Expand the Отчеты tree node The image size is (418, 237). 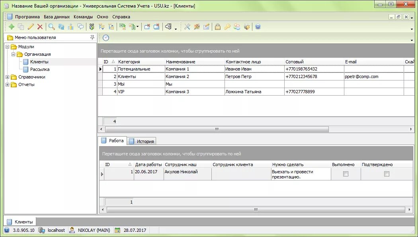tap(8, 84)
